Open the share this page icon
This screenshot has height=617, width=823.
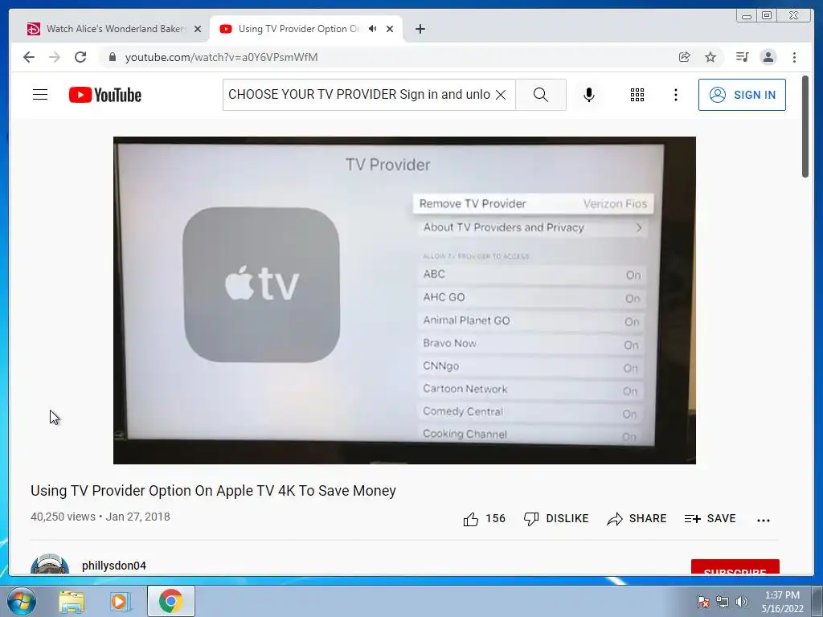pos(685,57)
